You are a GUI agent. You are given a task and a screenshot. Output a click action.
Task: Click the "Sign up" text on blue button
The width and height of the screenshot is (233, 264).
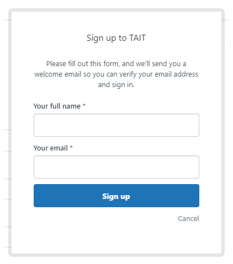tap(116, 196)
